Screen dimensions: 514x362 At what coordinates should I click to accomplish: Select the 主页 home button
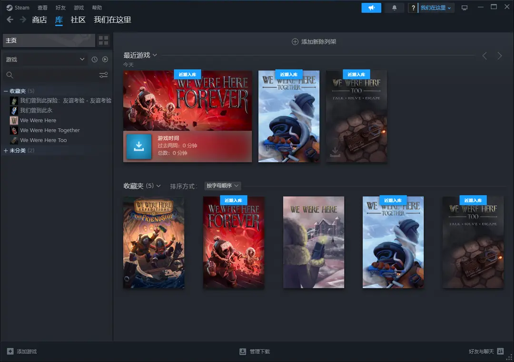pyautogui.click(x=49, y=40)
